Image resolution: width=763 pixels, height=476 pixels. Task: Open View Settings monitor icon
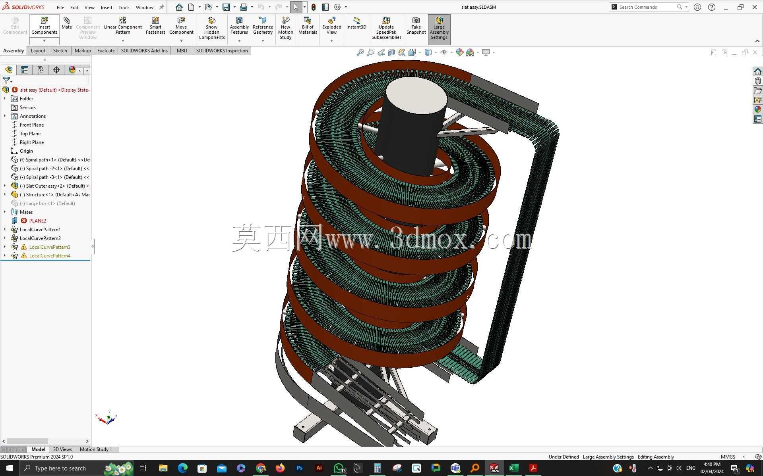tap(486, 52)
